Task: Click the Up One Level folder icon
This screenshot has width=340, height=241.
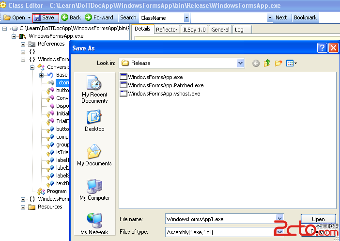Action: click(267, 63)
